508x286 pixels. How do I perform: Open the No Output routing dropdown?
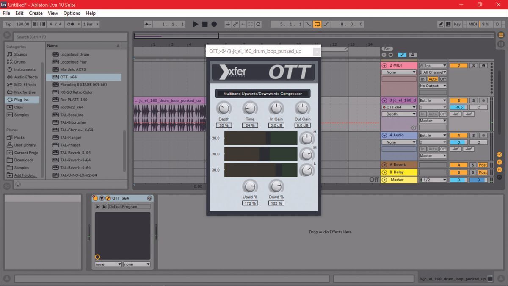[x=433, y=86]
